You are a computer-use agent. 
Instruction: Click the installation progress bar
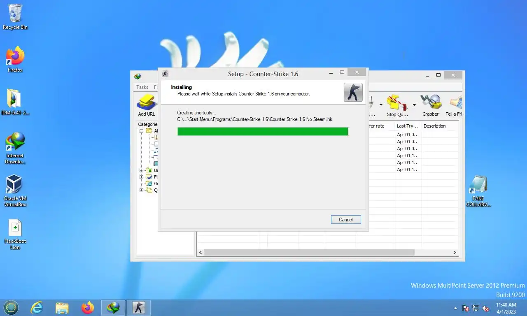coord(263,131)
